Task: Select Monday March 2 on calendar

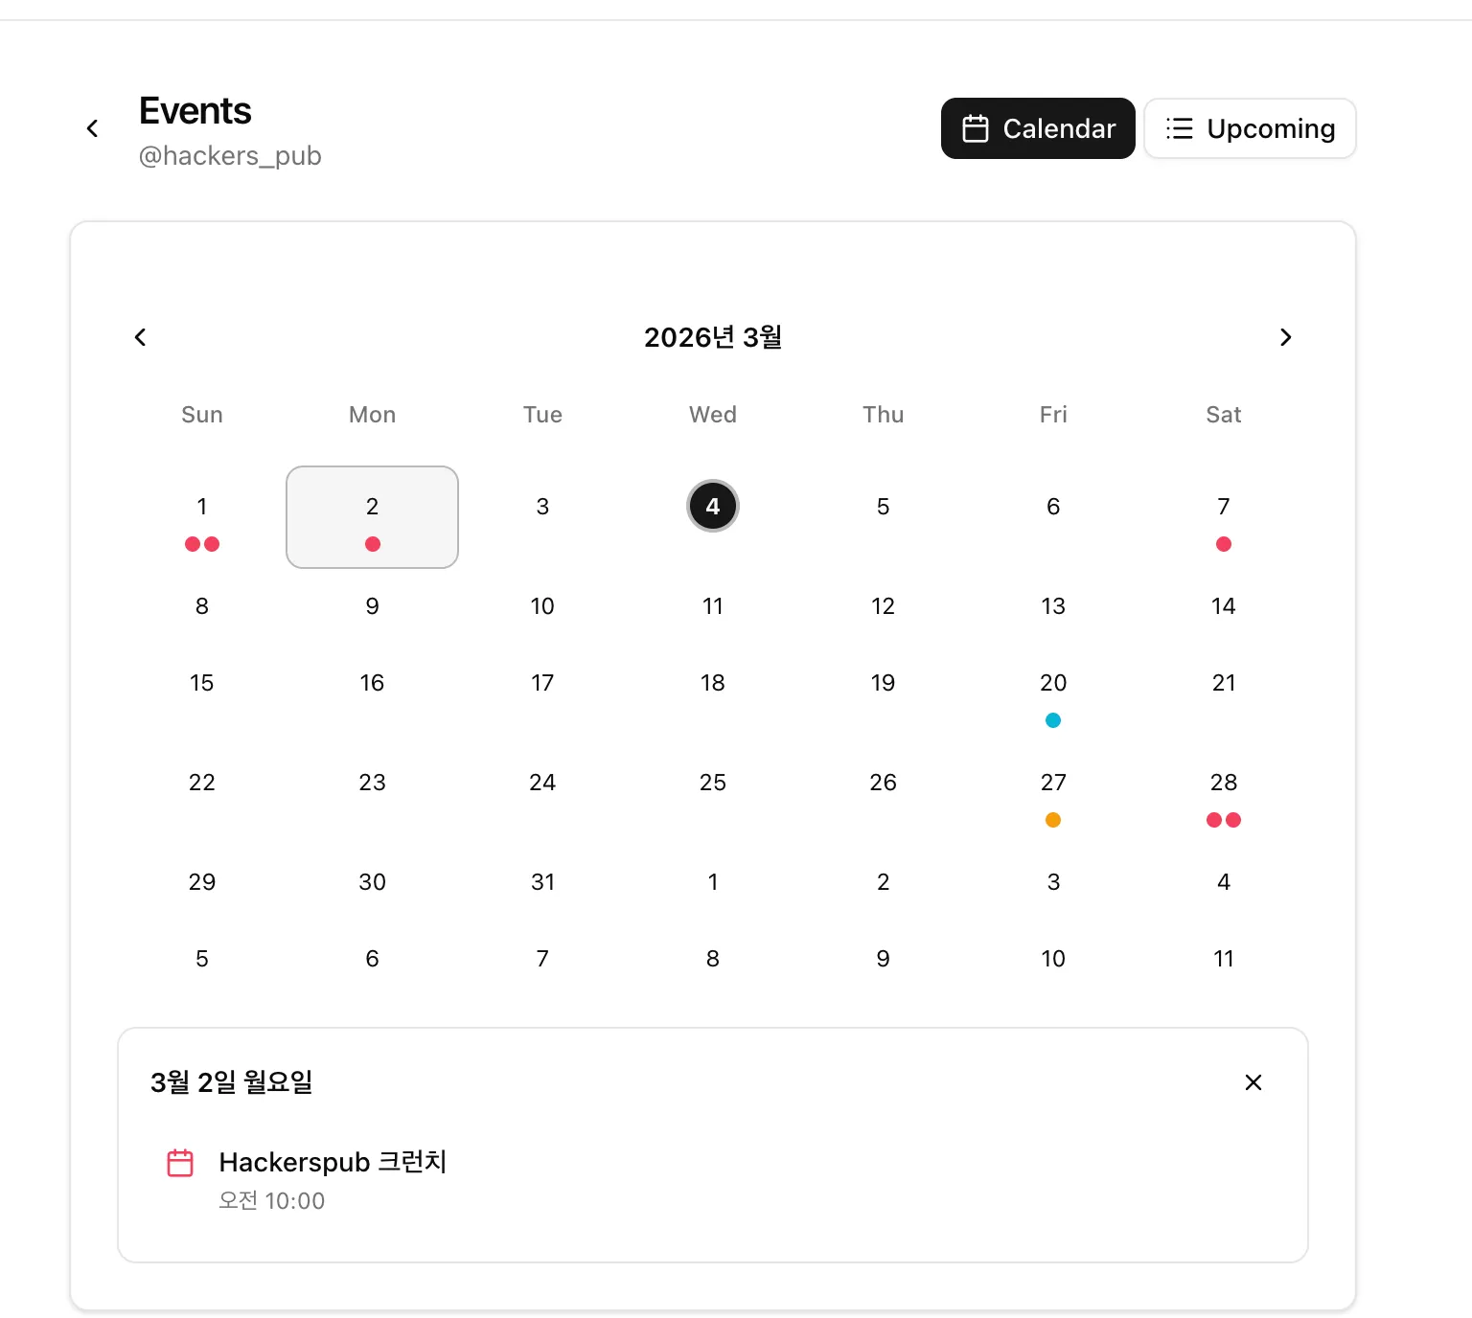Action: (x=372, y=516)
